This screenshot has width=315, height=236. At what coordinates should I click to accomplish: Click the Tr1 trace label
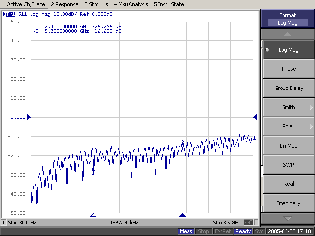point(11,14)
